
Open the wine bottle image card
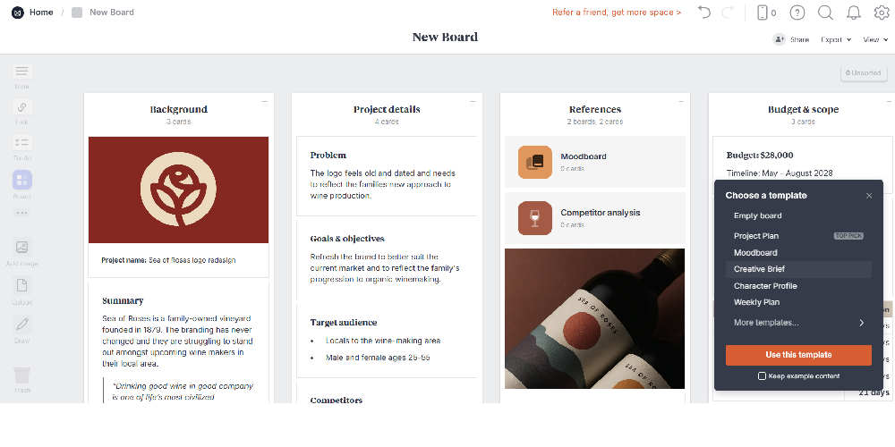pyautogui.click(x=594, y=319)
